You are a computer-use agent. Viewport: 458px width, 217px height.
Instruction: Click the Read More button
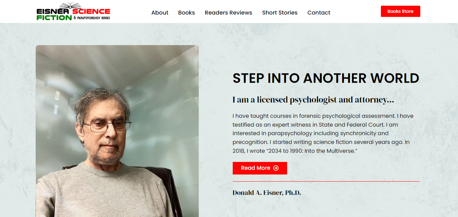pyautogui.click(x=260, y=168)
